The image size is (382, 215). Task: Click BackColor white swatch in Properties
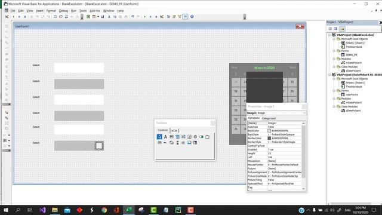point(269,131)
